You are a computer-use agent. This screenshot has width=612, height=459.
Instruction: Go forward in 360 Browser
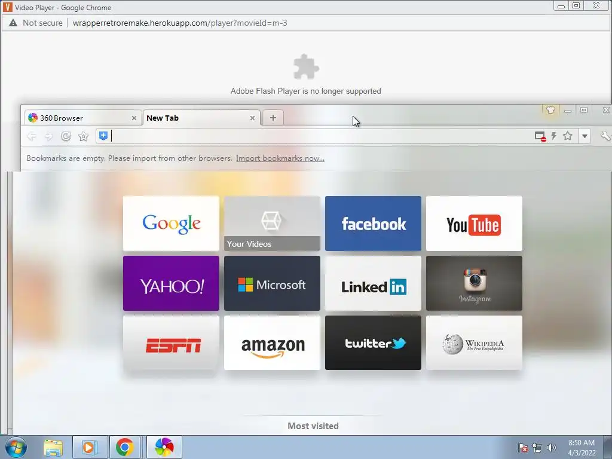pos(48,136)
